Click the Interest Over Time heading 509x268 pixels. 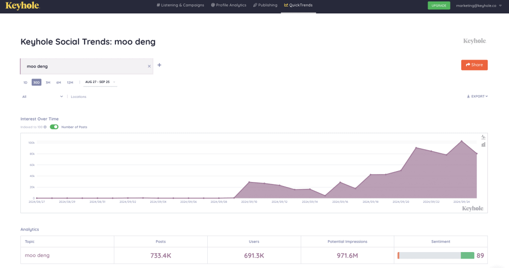coord(40,119)
